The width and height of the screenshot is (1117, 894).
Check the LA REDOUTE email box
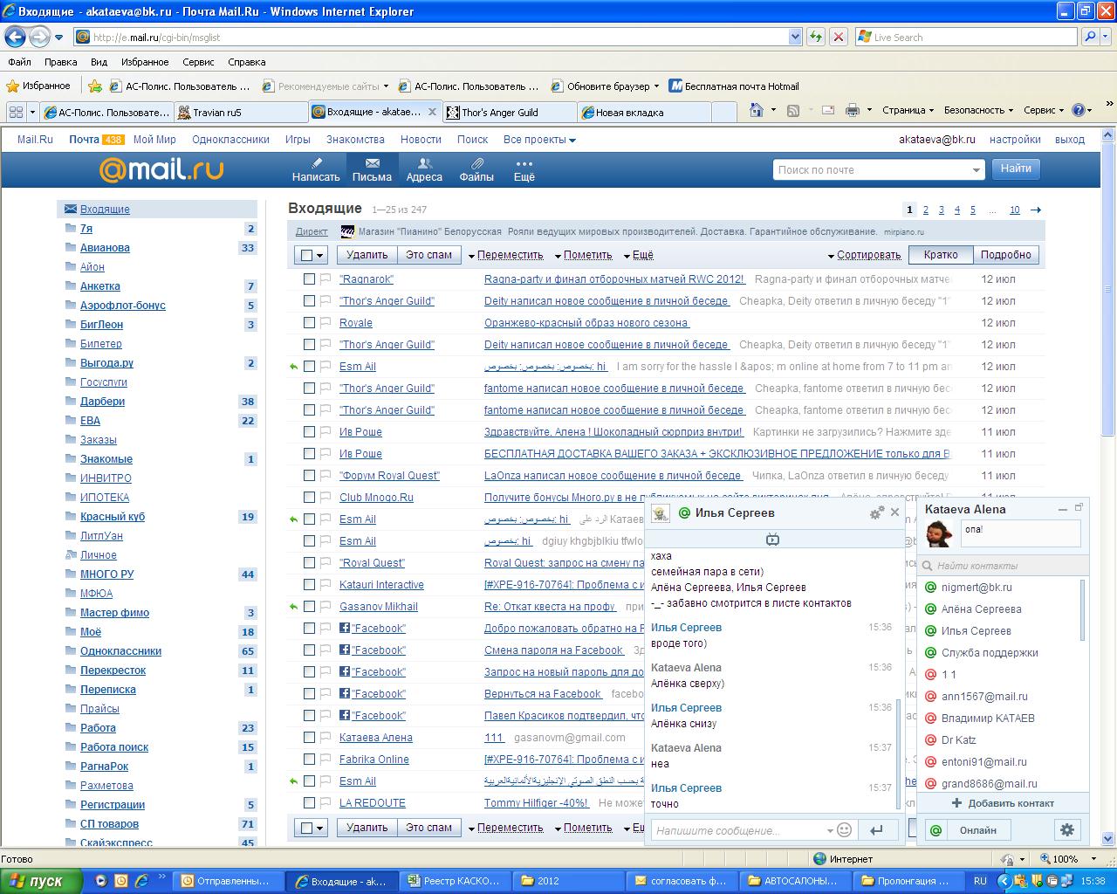(x=309, y=803)
